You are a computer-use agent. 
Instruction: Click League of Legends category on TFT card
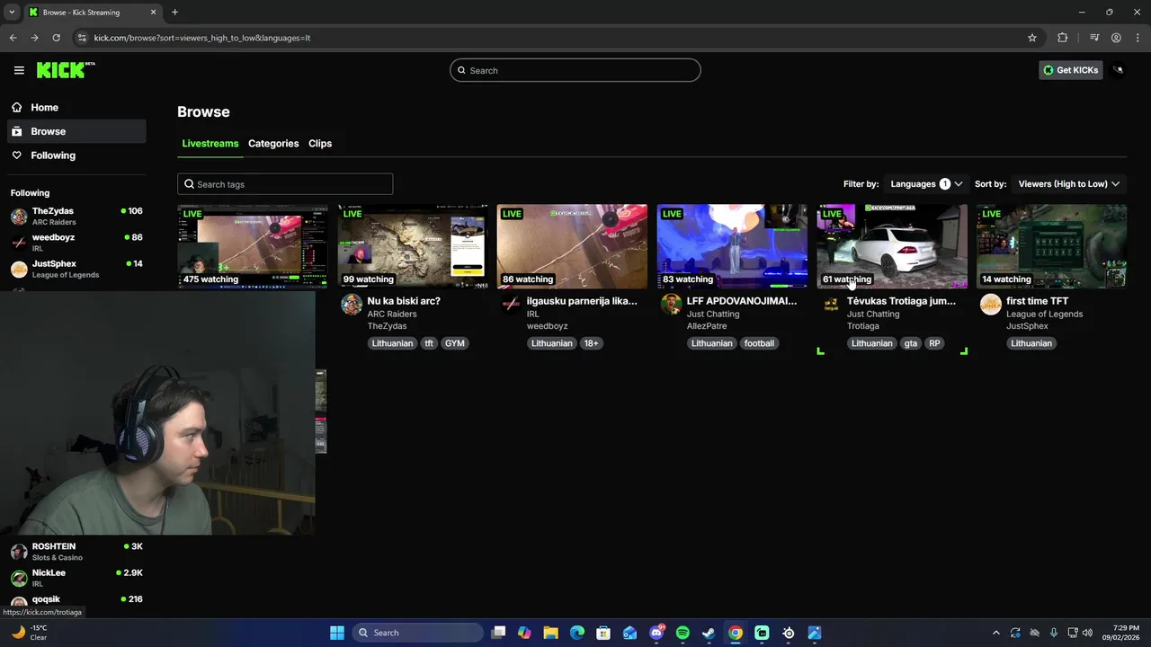point(1045,314)
